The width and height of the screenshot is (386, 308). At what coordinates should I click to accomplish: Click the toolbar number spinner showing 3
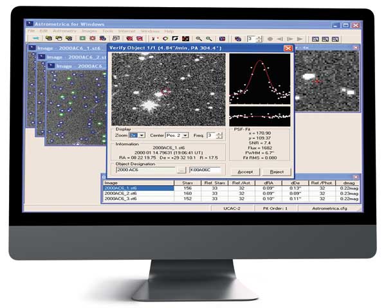point(250,39)
